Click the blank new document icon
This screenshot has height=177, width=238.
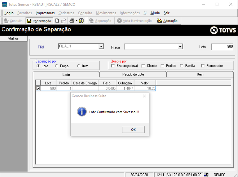coord(57,21)
